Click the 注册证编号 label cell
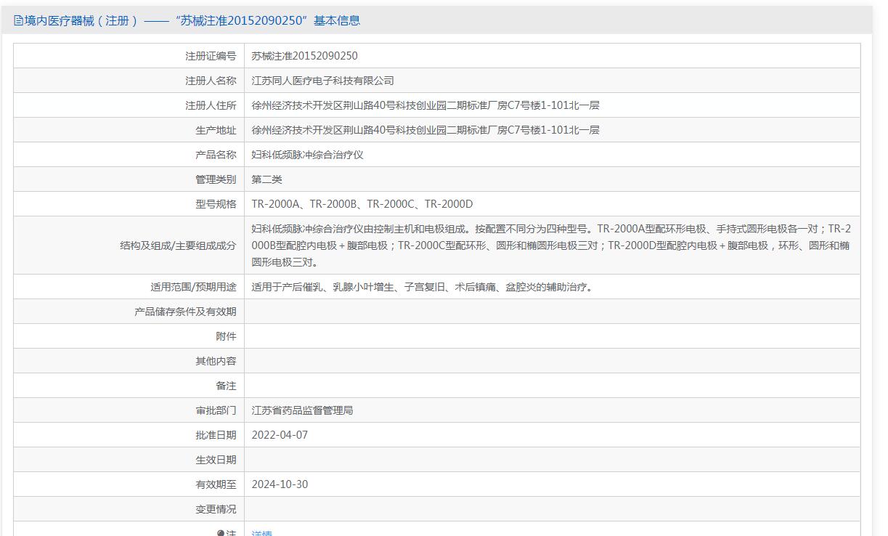 click(x=129, y=56)
